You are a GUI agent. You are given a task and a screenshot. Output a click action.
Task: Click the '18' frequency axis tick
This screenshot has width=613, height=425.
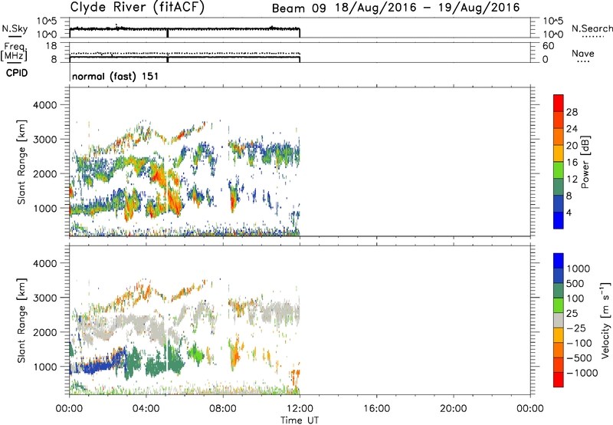point(51,46)
